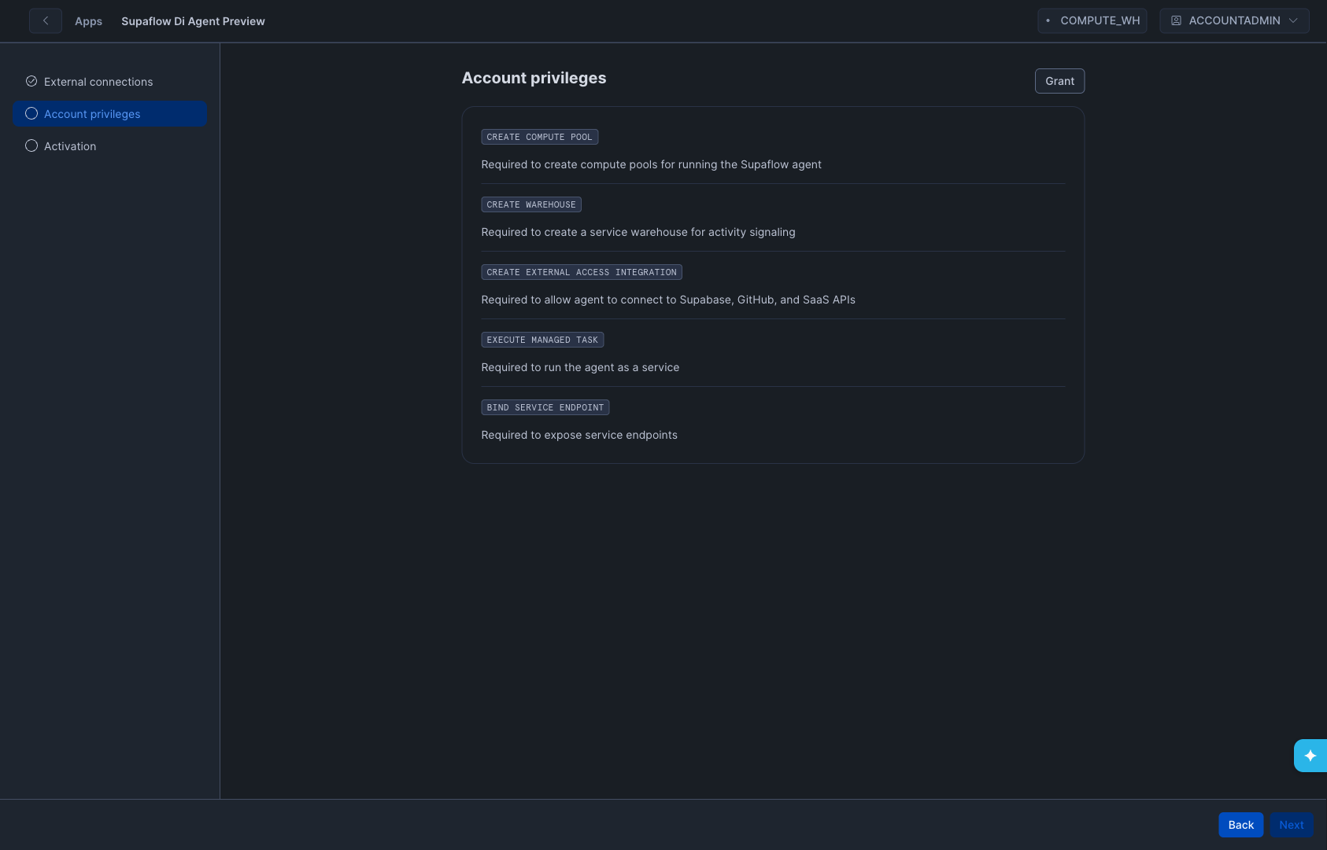Image resolution: width=1327 pixels, height=850 pixels.
Task: Click the BIND SERVICE ENDPOINT privilege tag
Action: coord(545,407)
